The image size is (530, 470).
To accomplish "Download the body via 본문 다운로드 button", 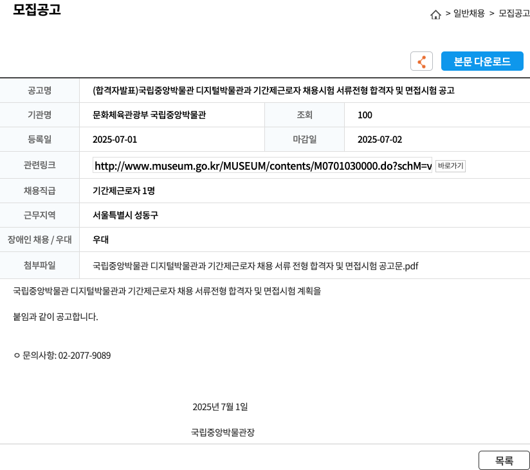I will click(482, 61).
